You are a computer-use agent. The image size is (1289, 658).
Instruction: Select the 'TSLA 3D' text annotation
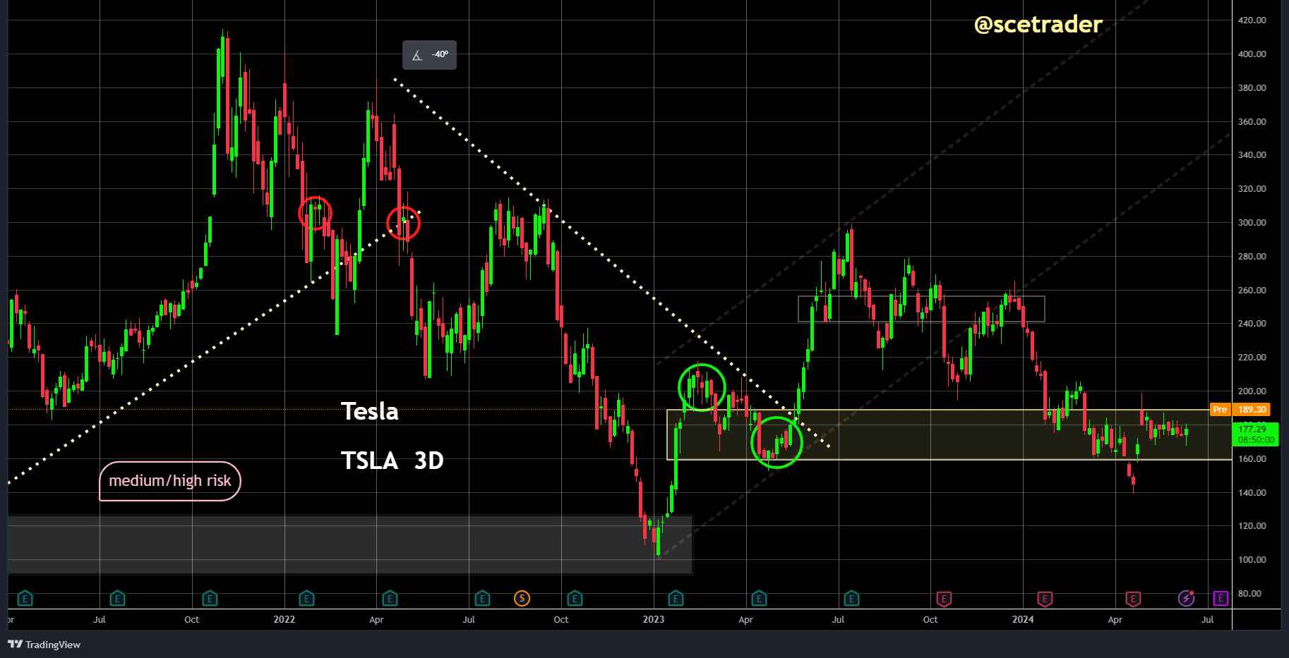coord(392,461)
